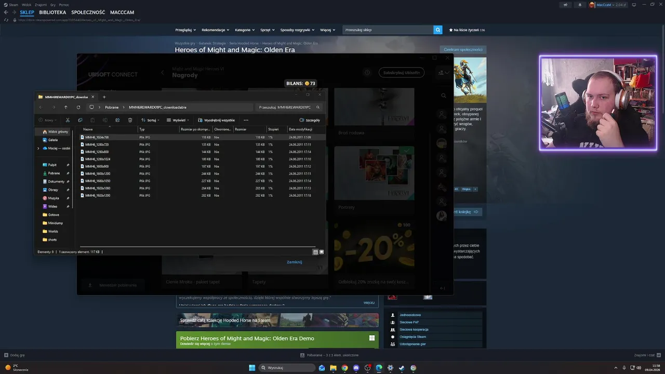Open Na liście życzeń wishlist link
This screenshot has height=374, width=665.
tap(467, 30)
